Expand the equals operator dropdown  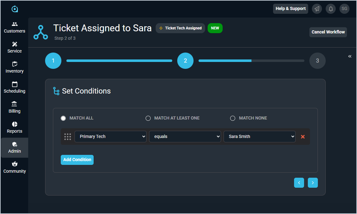(x=185, y=137)
